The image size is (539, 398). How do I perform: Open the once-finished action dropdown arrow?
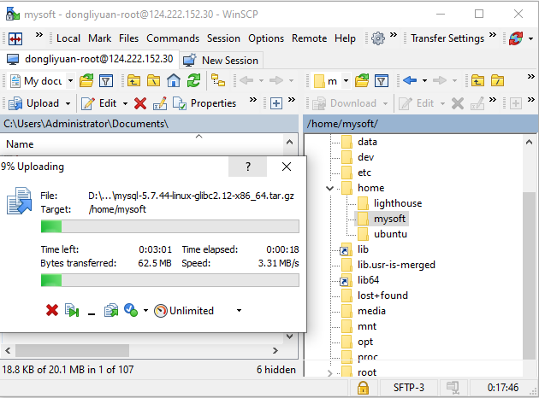click(145, 311)
